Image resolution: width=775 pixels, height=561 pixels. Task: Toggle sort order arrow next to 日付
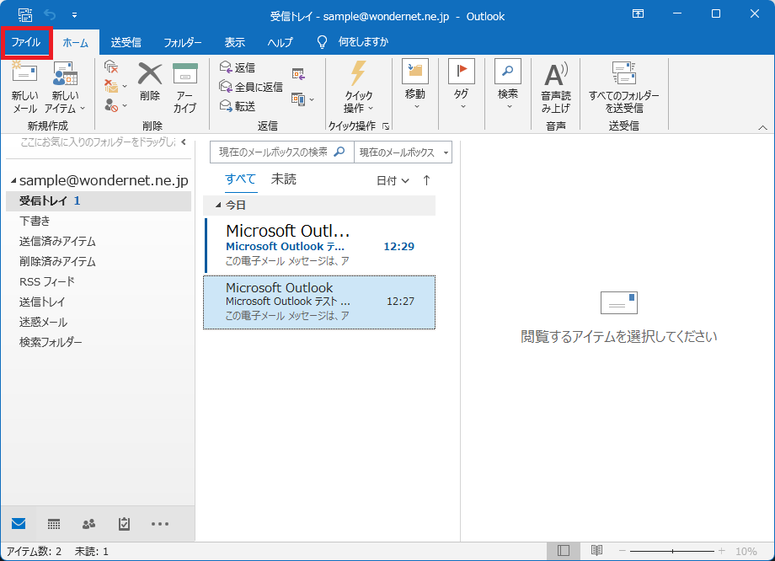point(426,180)
